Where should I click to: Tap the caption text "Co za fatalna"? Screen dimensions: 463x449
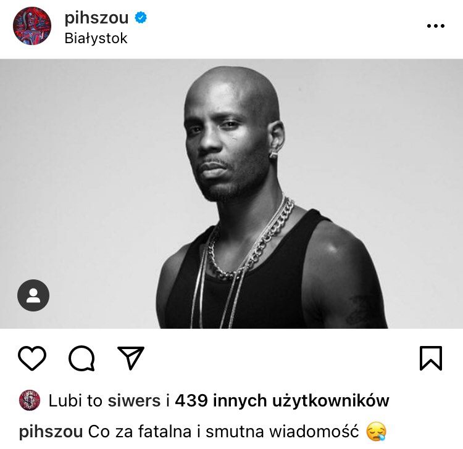(x=140, y=432)
